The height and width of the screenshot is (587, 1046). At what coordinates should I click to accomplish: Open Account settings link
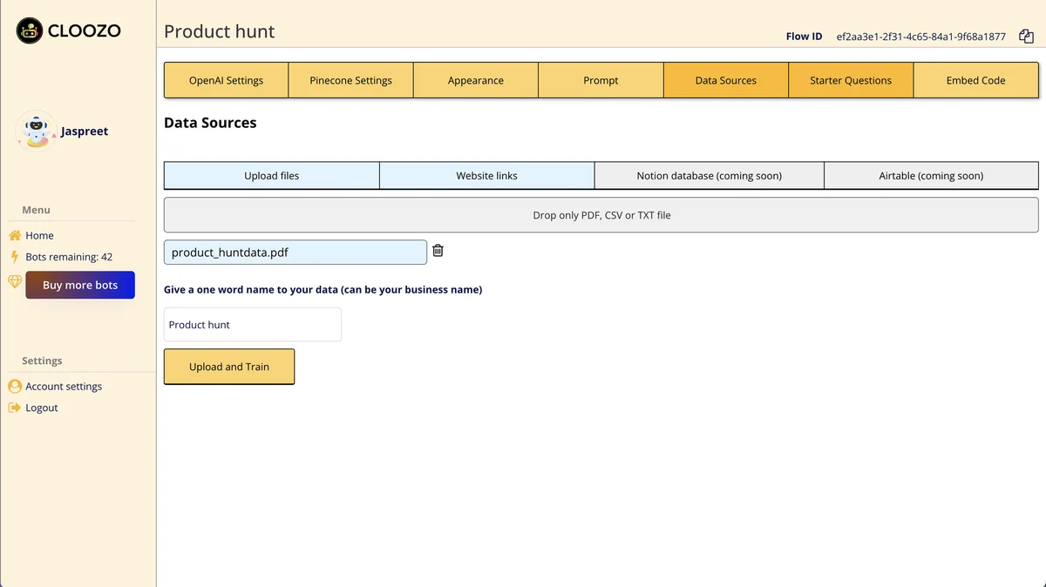(64, 386)
